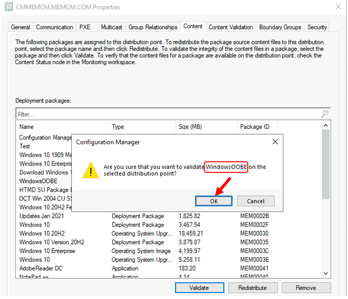The height and width of the screenshot is (299, 348).
Task: Click package ID MEM00041
Action: click(x=254, y=268)
